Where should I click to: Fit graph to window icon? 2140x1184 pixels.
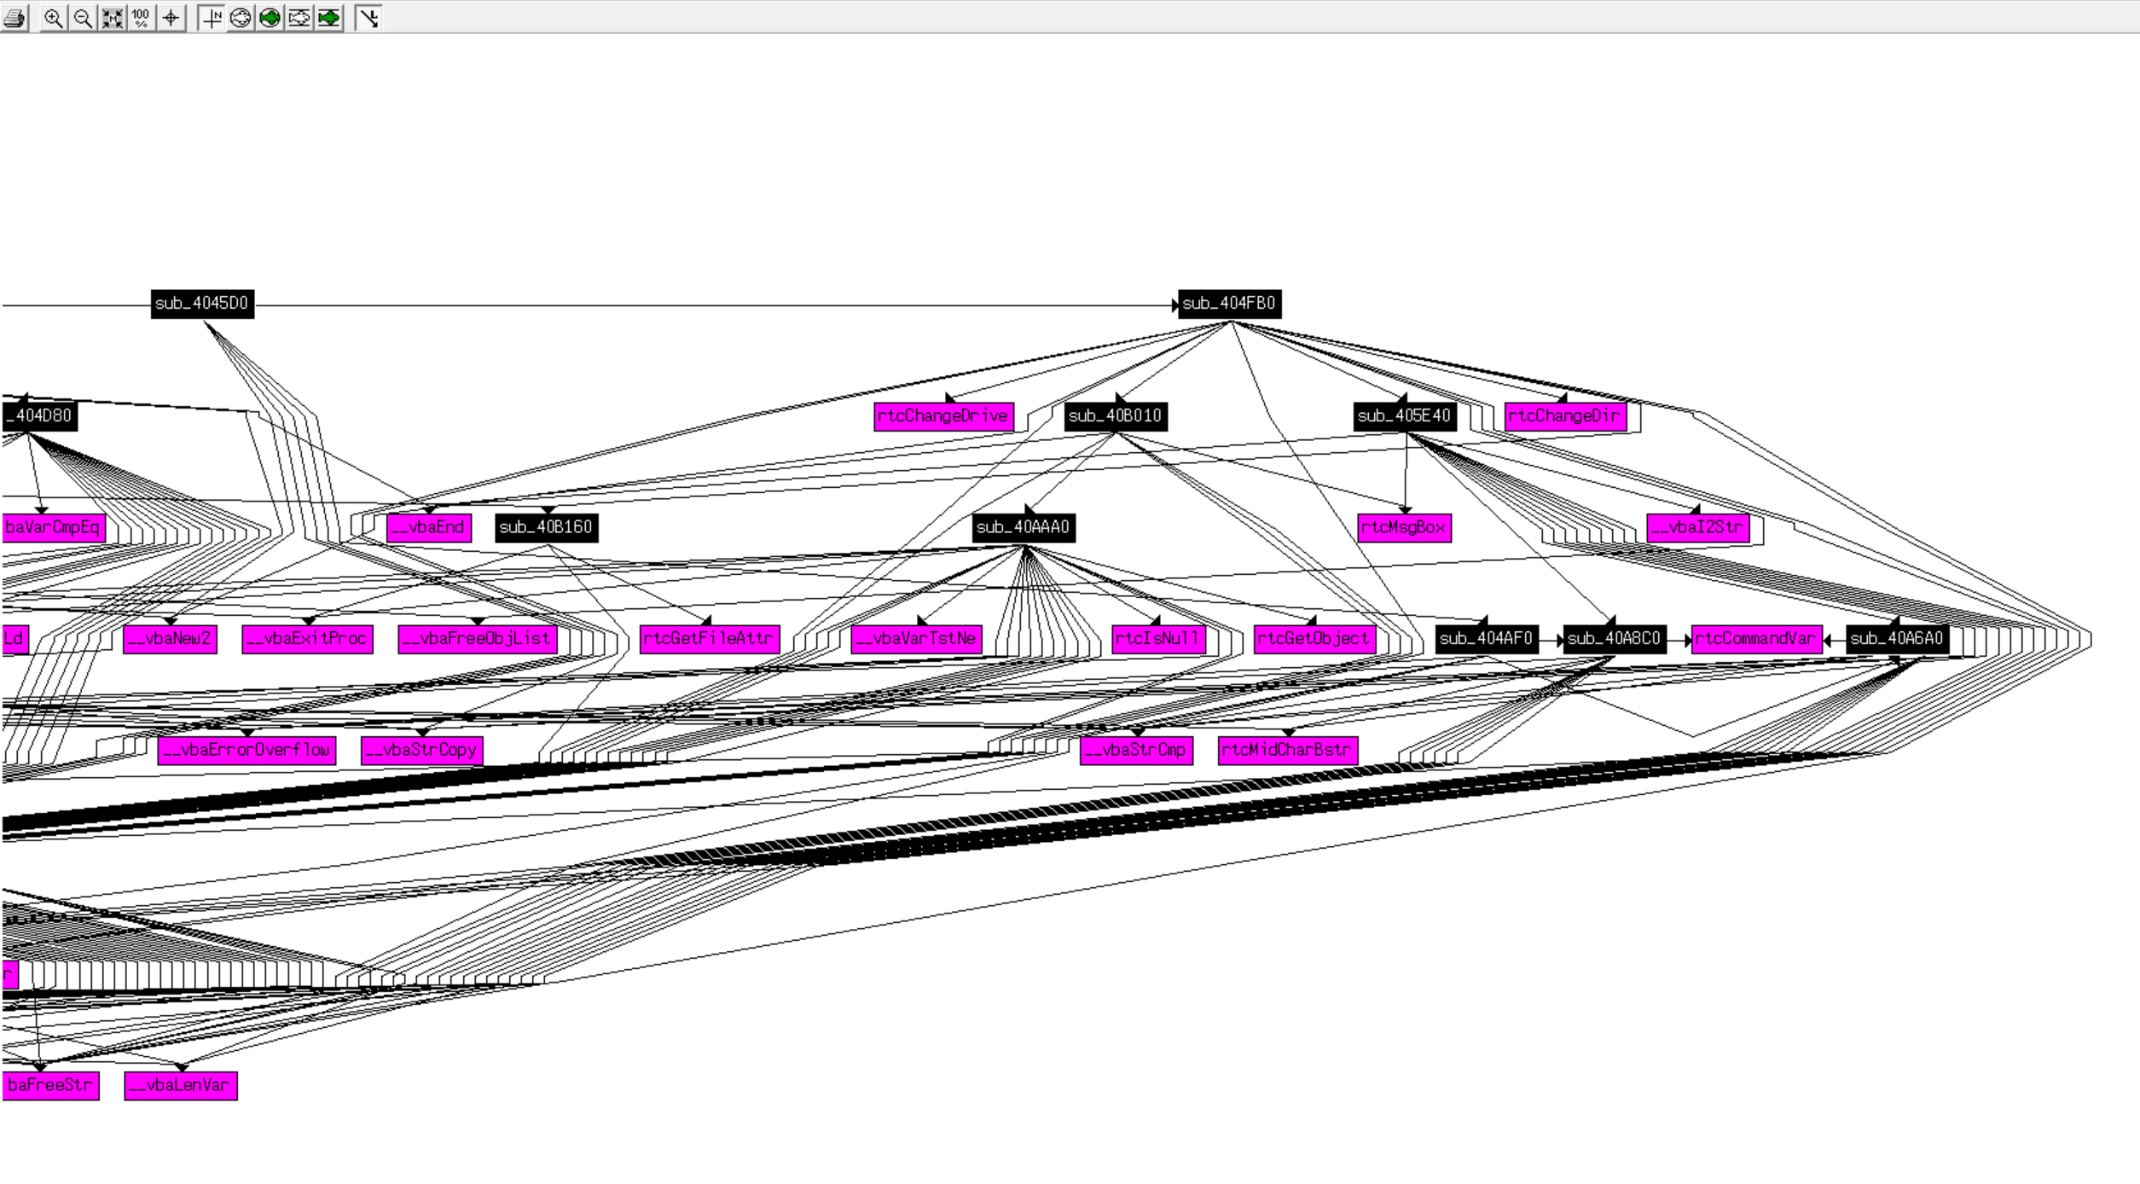point(113,18)
